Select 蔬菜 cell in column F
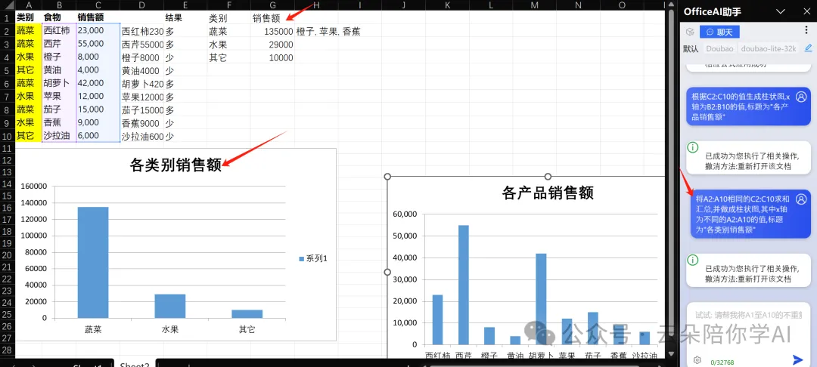817x367 pixels. click(228, 31)
